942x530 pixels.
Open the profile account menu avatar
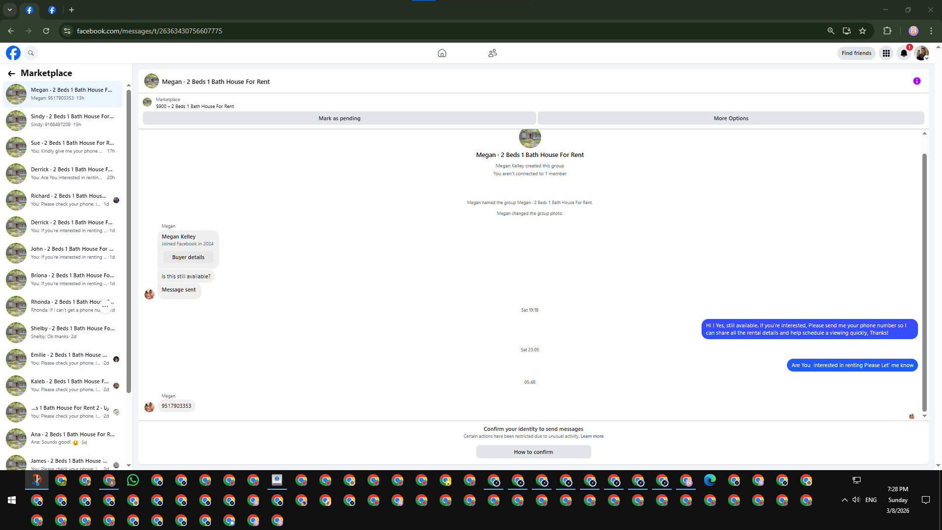(921, 53)
